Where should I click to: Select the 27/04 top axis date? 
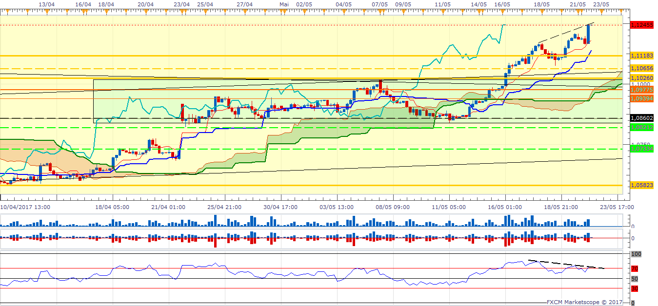244,4
